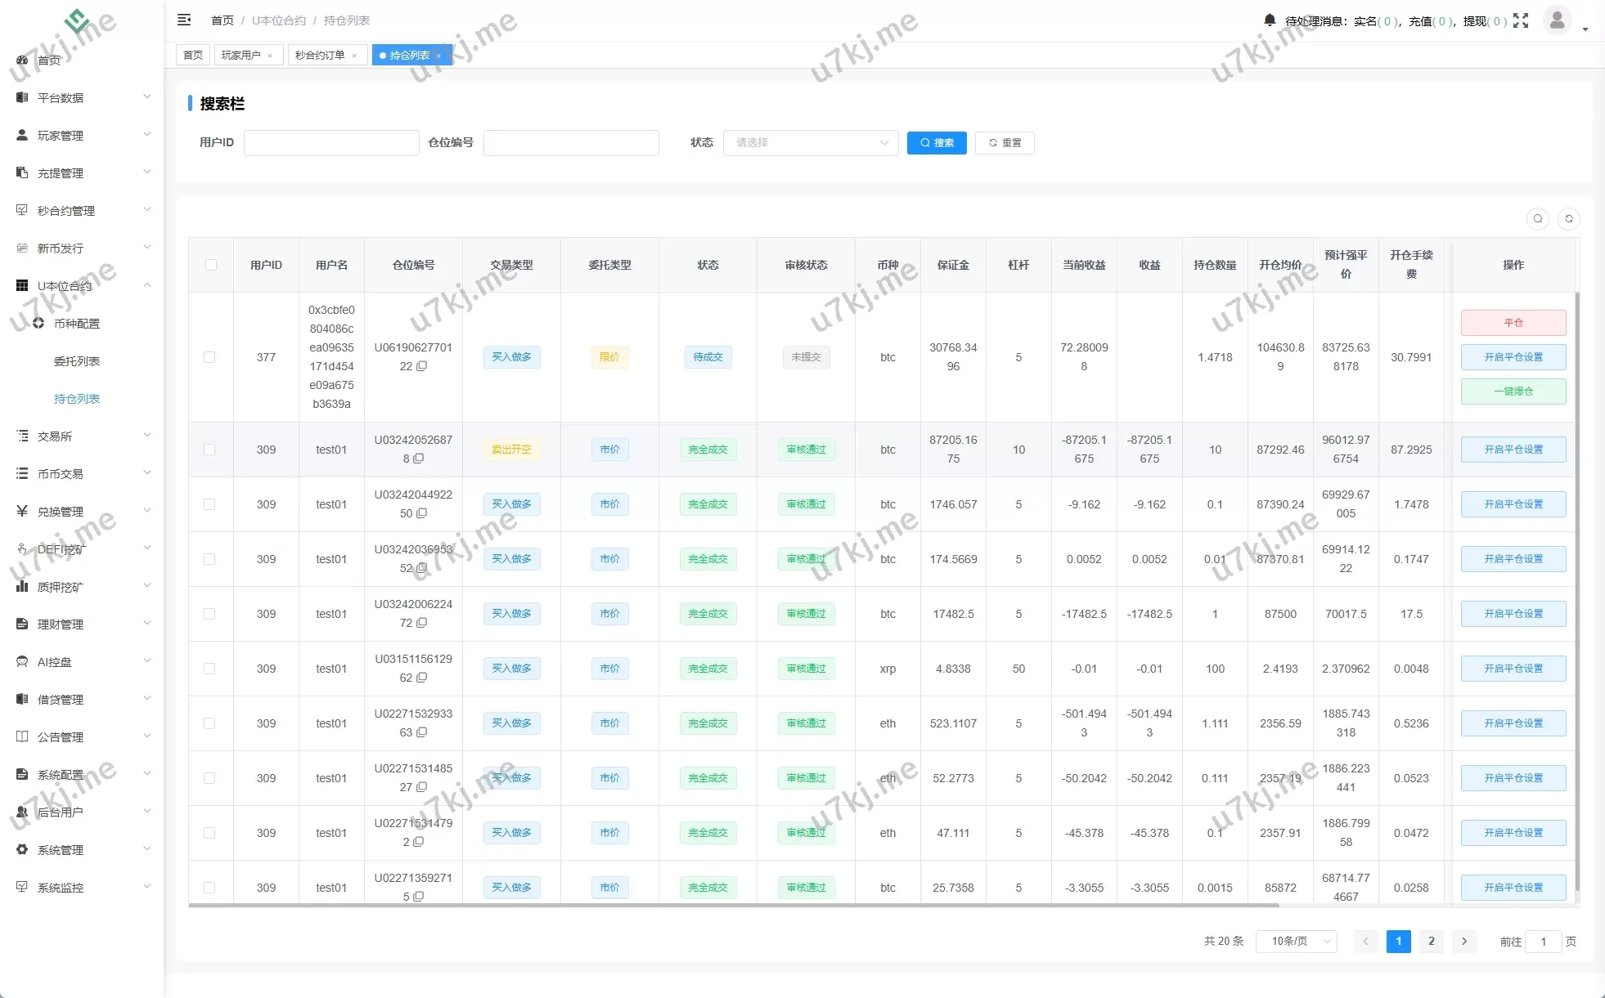The image size is (1605, 998).
Task: Close the 持仓列表 tab with x icon
Action: point(439,56)
